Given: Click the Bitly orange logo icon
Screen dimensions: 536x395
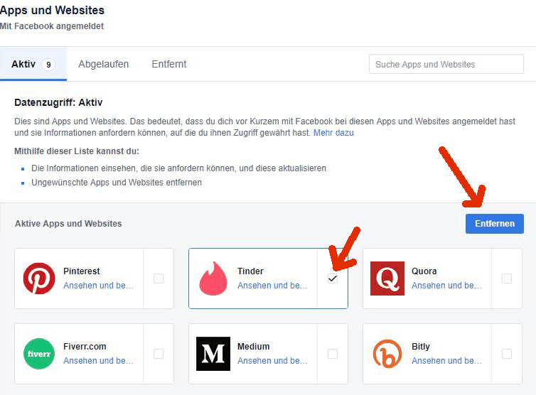Looking at the screenshot, I should point(387,354).
